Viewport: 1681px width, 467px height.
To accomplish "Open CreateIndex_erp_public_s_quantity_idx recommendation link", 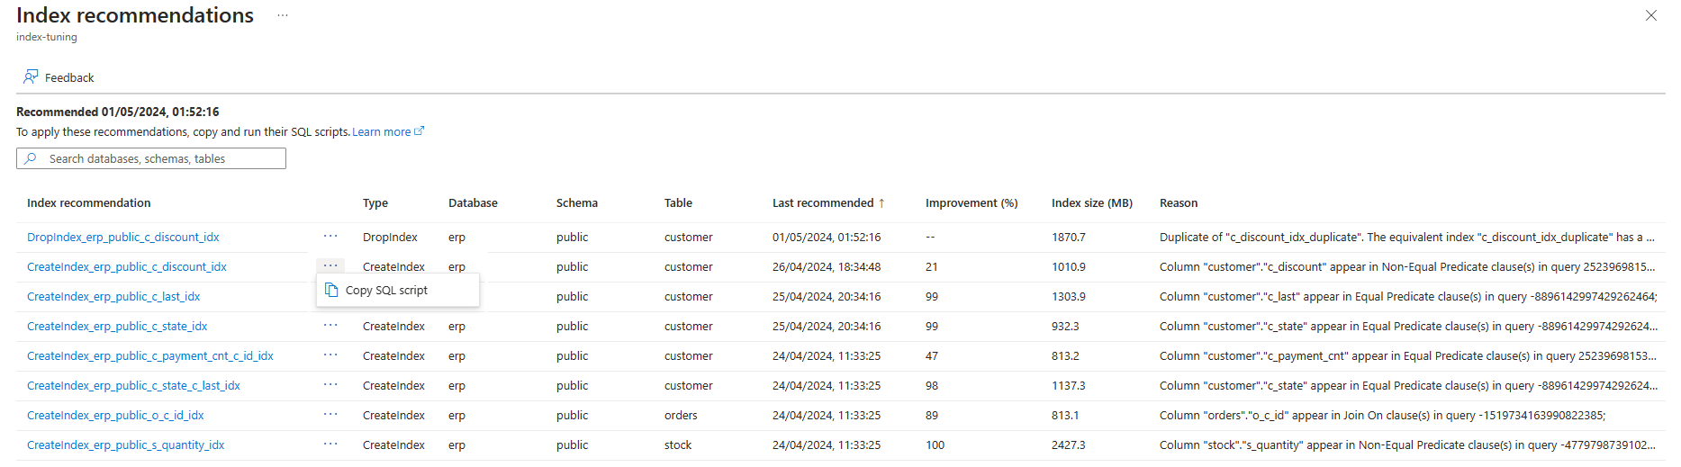I will coord(126,445).
